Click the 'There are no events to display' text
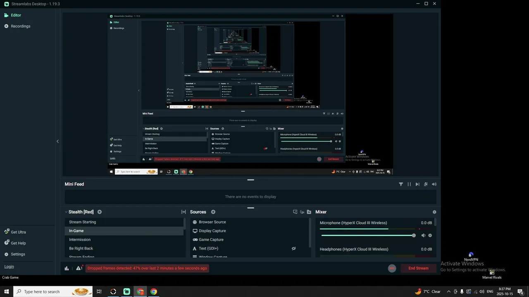 (250, 197)
